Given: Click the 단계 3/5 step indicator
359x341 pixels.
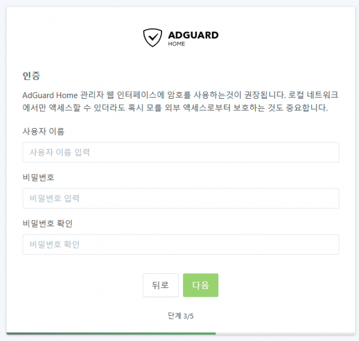Looking at the screenshot, I should point(181,315).
